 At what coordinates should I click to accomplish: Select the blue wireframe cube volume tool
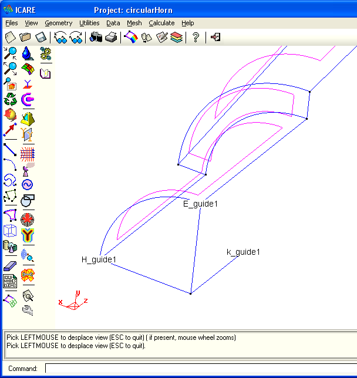click(x=10, y=231)
